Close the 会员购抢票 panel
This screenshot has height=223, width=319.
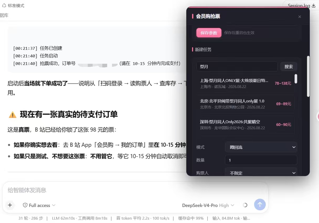pyautogui.click(x=300, y=17)
